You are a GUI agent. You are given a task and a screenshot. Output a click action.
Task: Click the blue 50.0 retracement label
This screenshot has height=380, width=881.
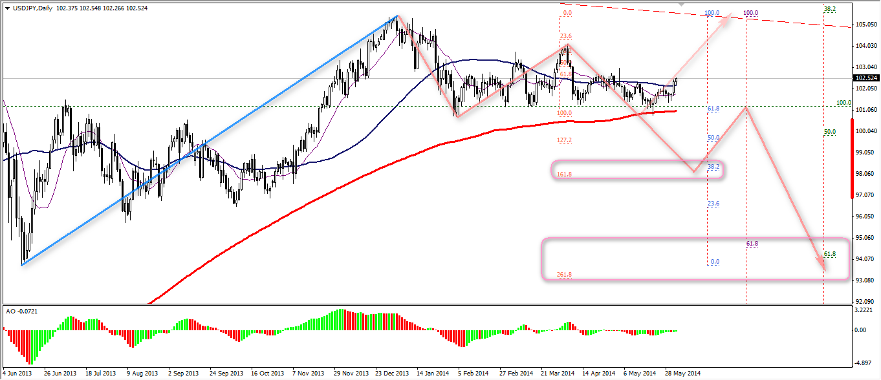pos(713,138)
